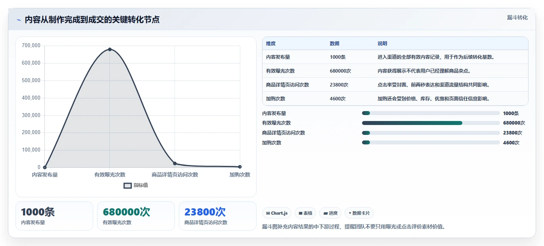This screenshot has height=246, width=544.
Task: Click the 说明 column header
Action: coord(382,44)
